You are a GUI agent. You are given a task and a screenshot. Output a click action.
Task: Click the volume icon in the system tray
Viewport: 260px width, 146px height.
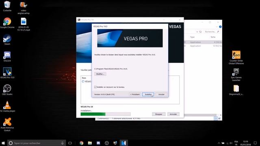[x=231, y=143]
